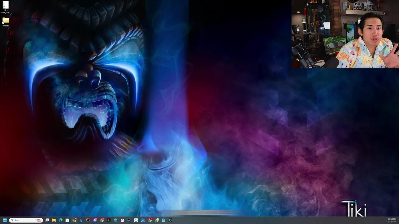Open the Chrome icon left of Notepad

(x=156, y=220)
